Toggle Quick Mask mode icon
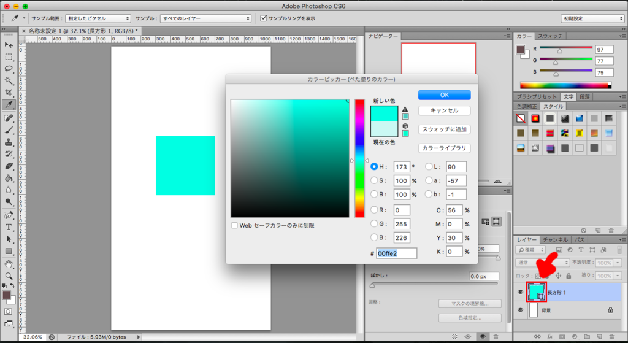The image size is (628, 343). click(8, 311)
